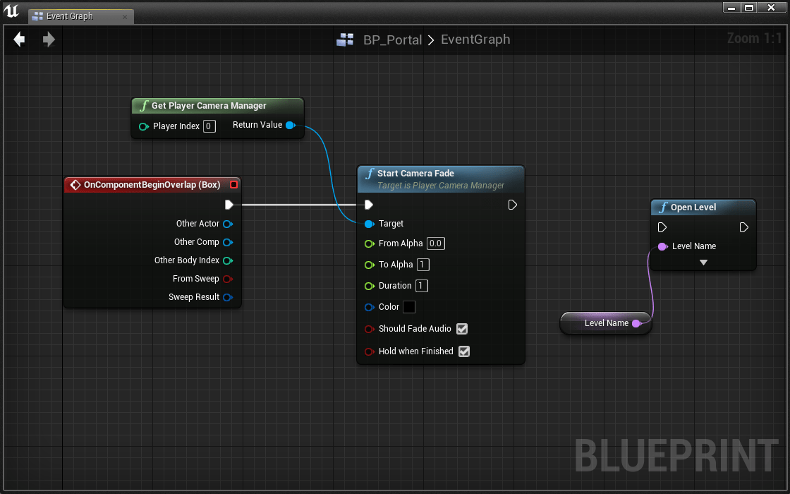Maximize the blueprint editor window
Viewport: 790px width, 494px height.
[x=748, y=7]
